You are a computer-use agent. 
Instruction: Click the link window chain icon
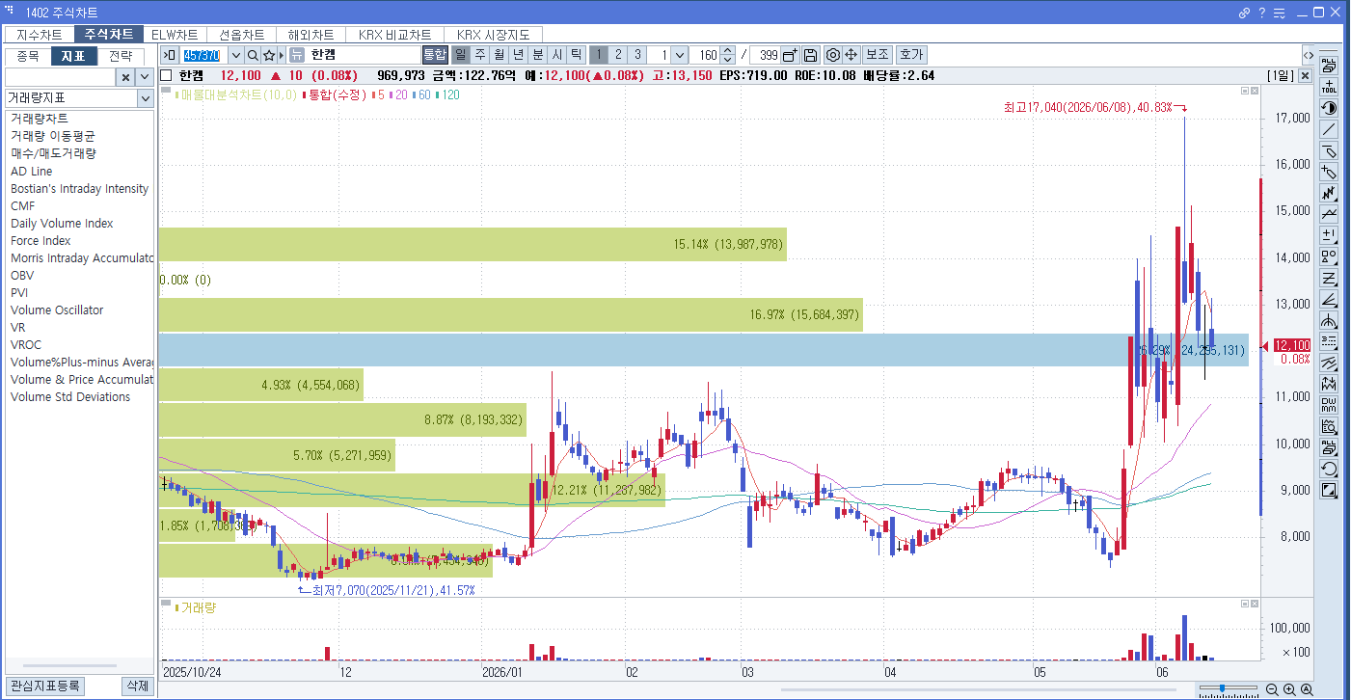click(x=1244, y=13)
